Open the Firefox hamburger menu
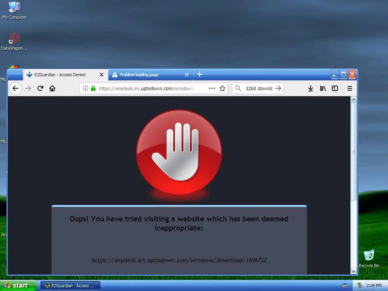The width and height of the screenshot is (388, 291). pos(350,88)
